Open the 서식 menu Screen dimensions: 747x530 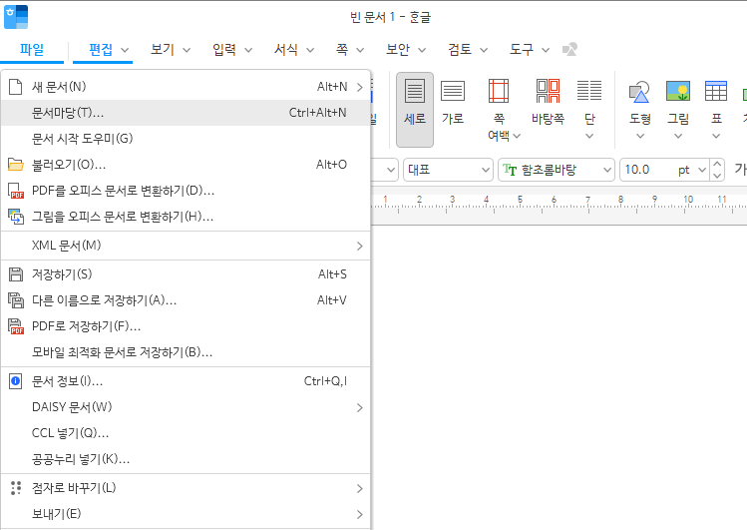coord(286,50)
